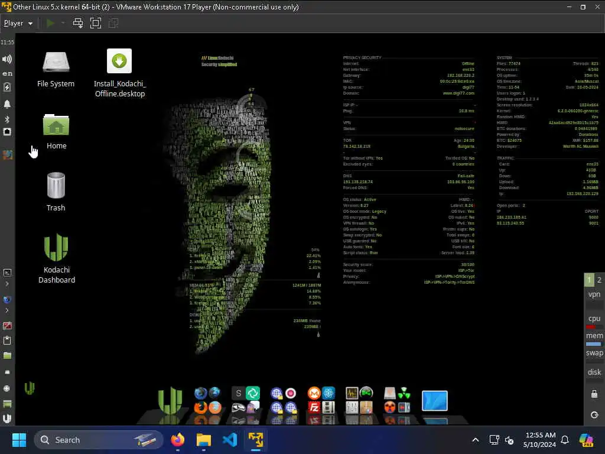Click the swap monitor on right panel
The width and height of the screenshot is (605, 454).
point(594,355)
